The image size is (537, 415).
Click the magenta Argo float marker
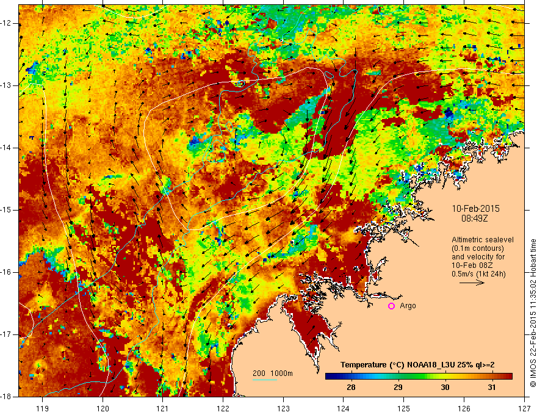tap(391, 306)
